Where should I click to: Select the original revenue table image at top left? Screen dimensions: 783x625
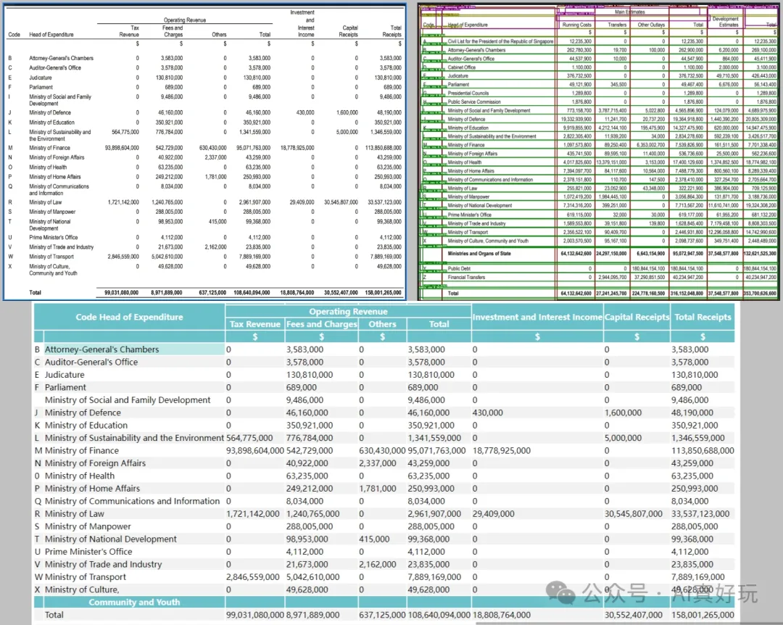click(204, 153)
